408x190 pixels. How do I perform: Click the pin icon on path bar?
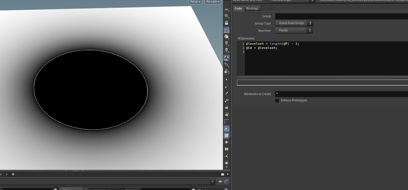pos(220,182)
